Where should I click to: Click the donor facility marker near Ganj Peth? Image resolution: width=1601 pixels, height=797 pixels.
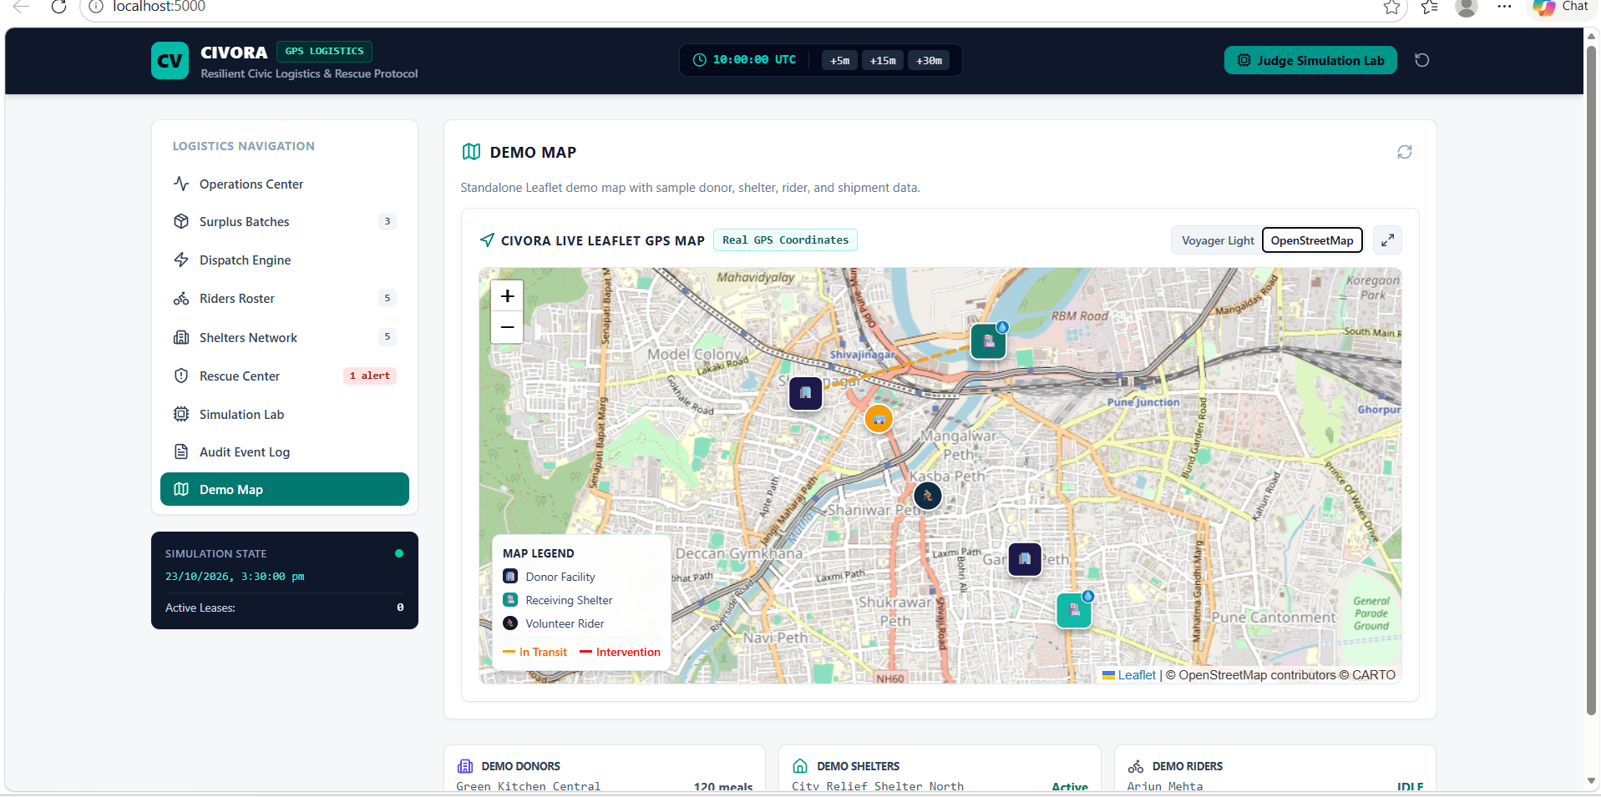(1025, 559)
